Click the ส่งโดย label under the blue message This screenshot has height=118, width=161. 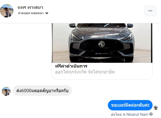point(116,114)
